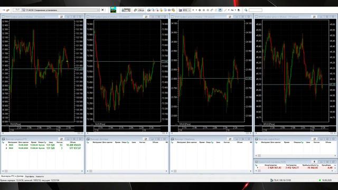Select trade row with volume 10 208 454,83
Viewport: 338px width, 190px height.
[43, 145]
